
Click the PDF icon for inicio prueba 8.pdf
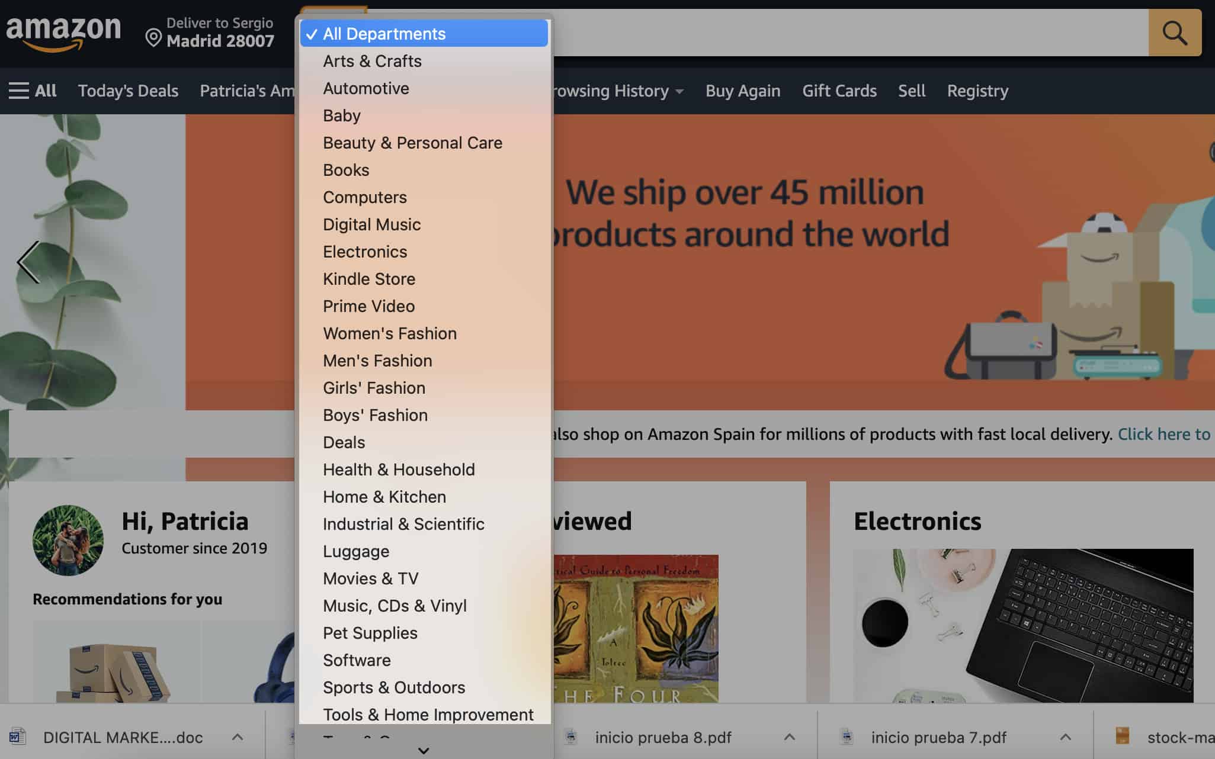click(570, 737)
